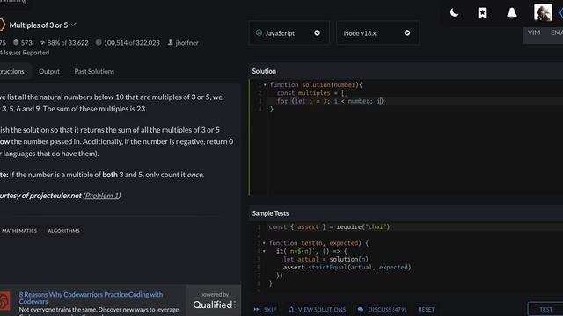Click kata title Multiples of 3 or 5
563x316 pixels.
[x=39, y=25]
